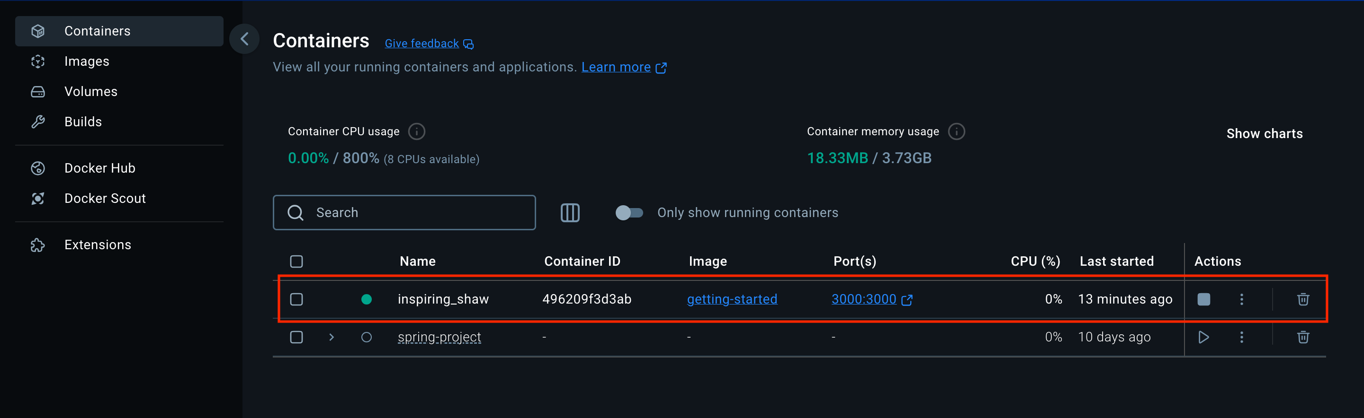1364x418 pixels.
Task: Open the 3000:3000 port link
Action: [871, 299]
